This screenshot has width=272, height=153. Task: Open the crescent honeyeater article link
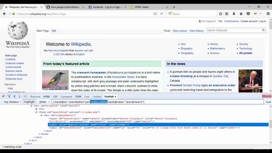coord(91,73)
